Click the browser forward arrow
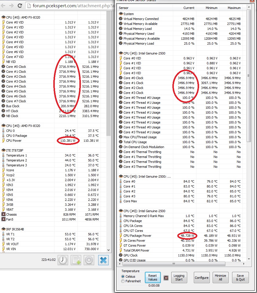Screen dimensions: 257x293 click(x=11, y=6)
